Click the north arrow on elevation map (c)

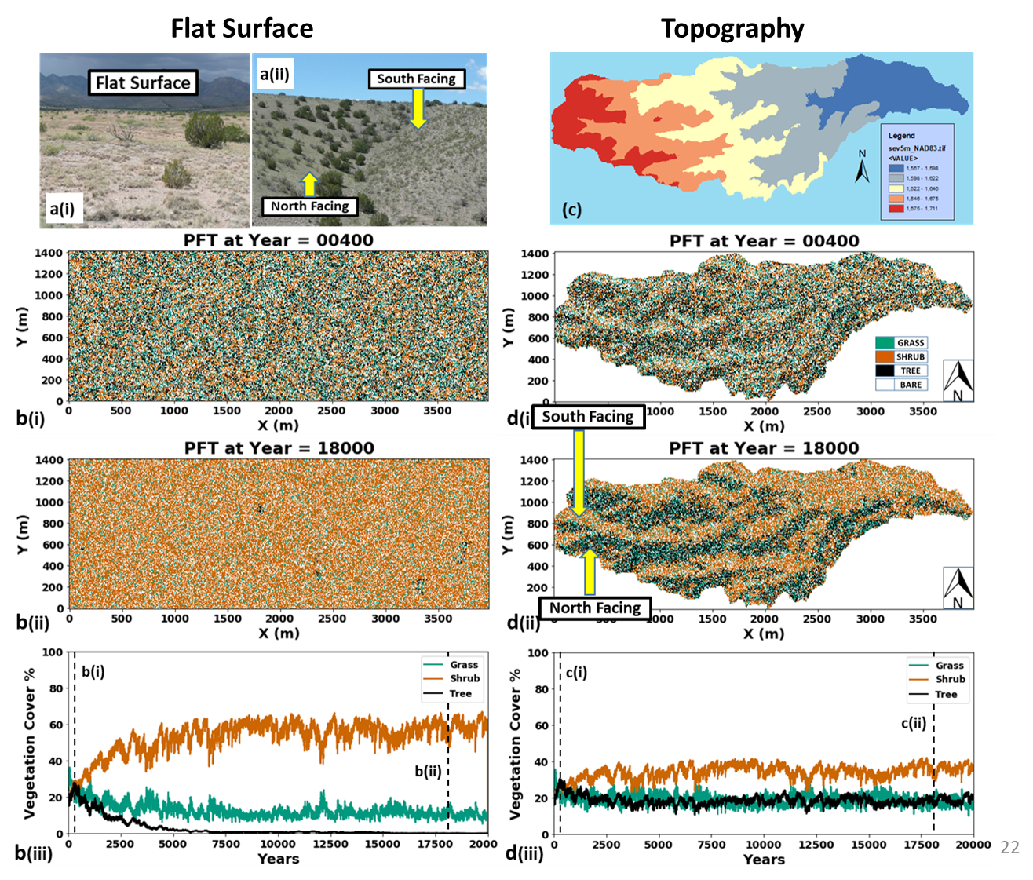[862, 166]
